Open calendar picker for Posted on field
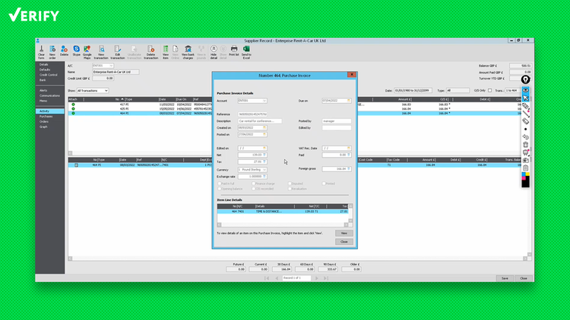Viewport: 570px width, 320px height. click(264, 135)
